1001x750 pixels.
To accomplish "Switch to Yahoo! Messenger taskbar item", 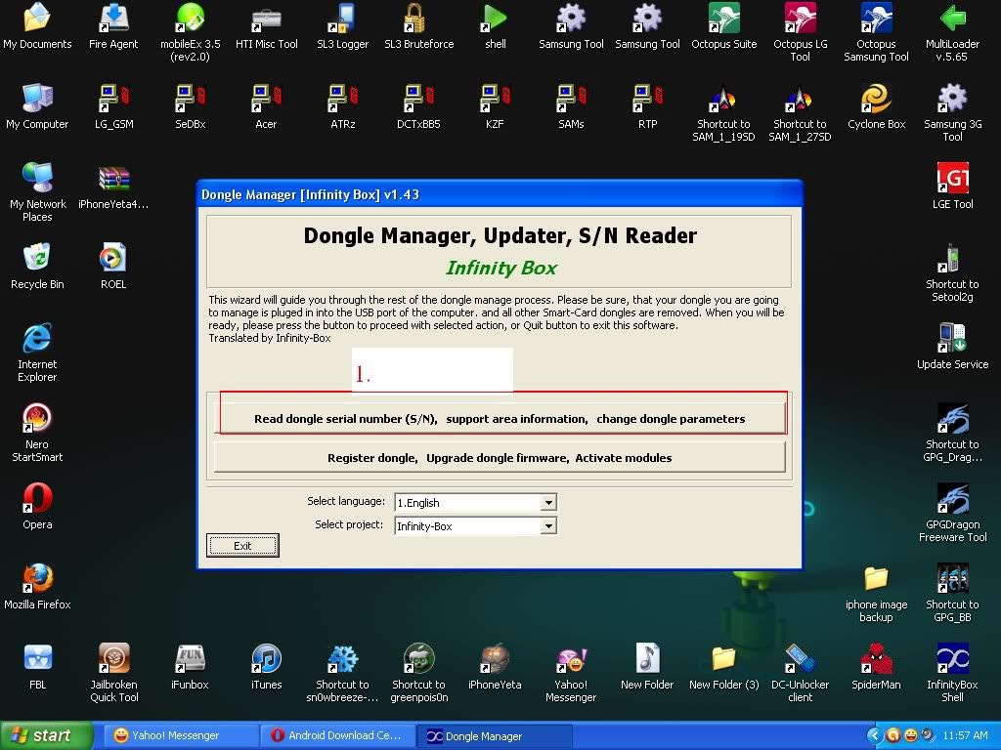I will pos(181,735).
